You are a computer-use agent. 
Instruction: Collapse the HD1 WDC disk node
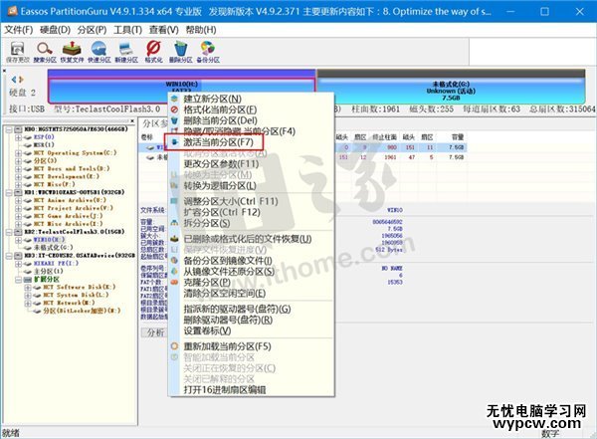click(9, 192)
